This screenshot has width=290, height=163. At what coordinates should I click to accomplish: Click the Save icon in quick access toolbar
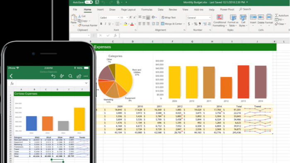click(97, 2)
